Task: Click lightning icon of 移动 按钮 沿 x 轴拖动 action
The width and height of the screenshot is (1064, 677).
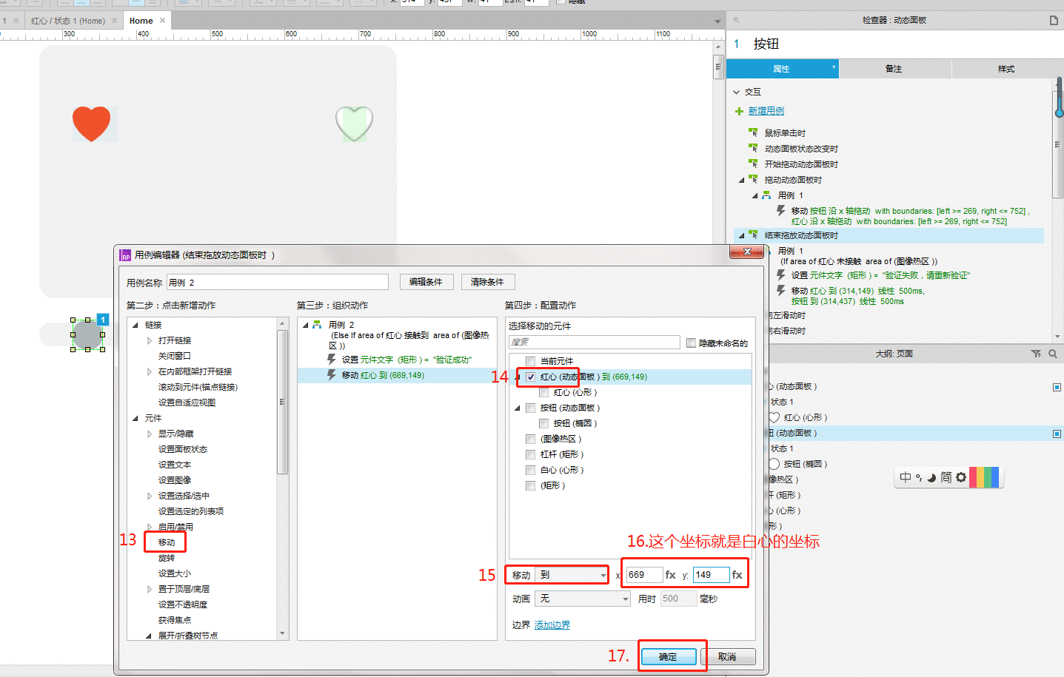Action: (x=780, y=211)
